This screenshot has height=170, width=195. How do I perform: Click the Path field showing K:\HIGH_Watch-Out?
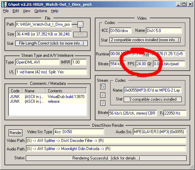43,24
